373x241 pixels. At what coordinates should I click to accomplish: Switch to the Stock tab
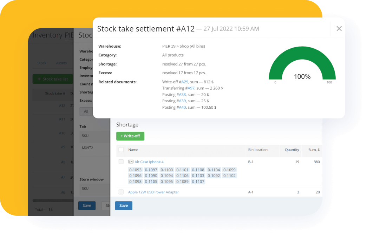(x=41, y=63)
